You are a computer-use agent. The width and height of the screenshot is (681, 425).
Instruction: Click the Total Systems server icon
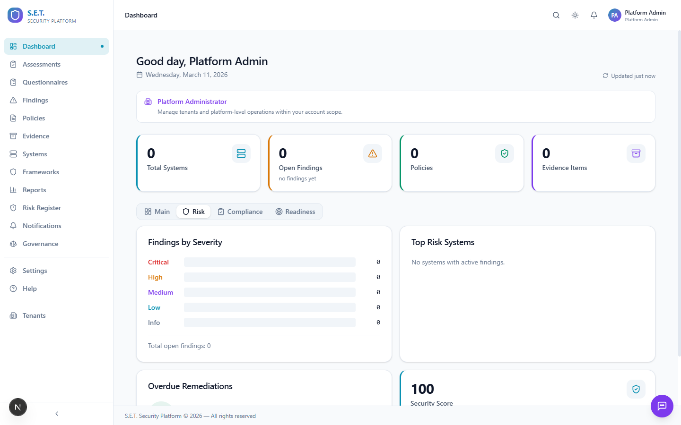click(x=241, y=153)
